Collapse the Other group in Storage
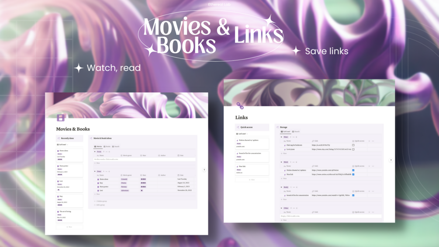The image size is (439, 247). pos(281,208)
